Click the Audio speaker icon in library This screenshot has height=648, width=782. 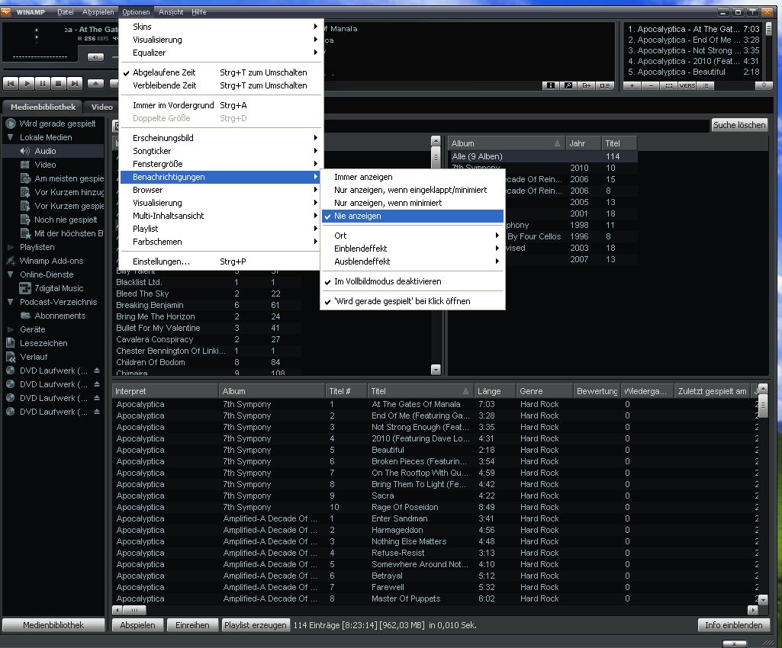tap(25, 151)
